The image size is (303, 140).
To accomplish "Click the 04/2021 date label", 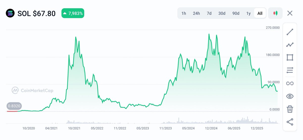I will pos(51,128).
